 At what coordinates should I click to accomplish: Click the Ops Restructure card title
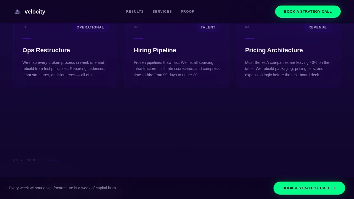click(x=46, y=50)
